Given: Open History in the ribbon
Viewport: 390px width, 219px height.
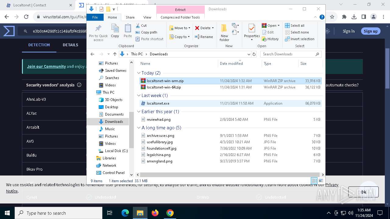Looking at the screenshot, I should [x=270, y=39].
